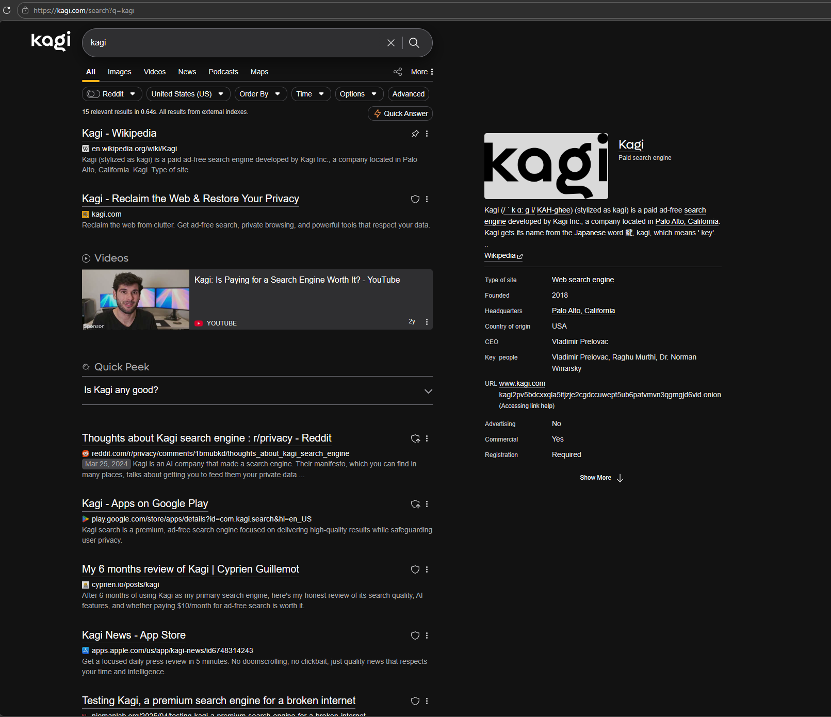Open the share search icon
Screen dimensions: 831x717
click(x=398, y=72)
